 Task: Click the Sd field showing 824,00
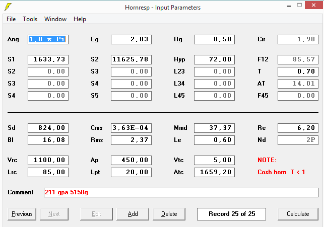click(x=48, y=128)
